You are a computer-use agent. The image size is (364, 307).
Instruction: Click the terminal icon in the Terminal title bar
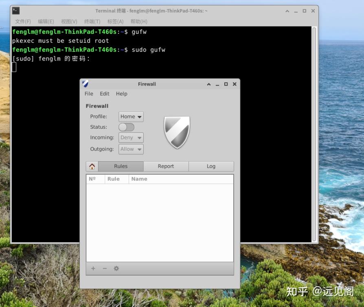(16, 11)
